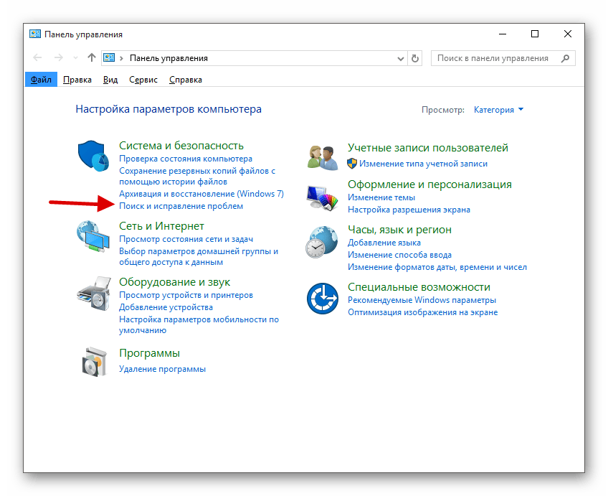Open the Настройка разрешения экрана link

coord(409,210)
